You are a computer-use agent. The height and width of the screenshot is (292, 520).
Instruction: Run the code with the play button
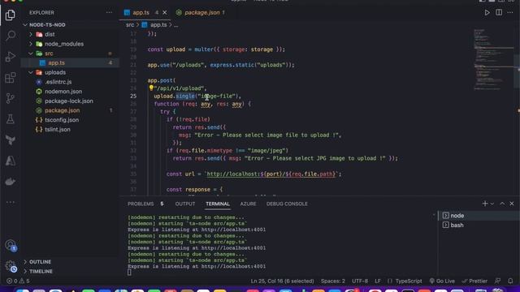point(487,13)
